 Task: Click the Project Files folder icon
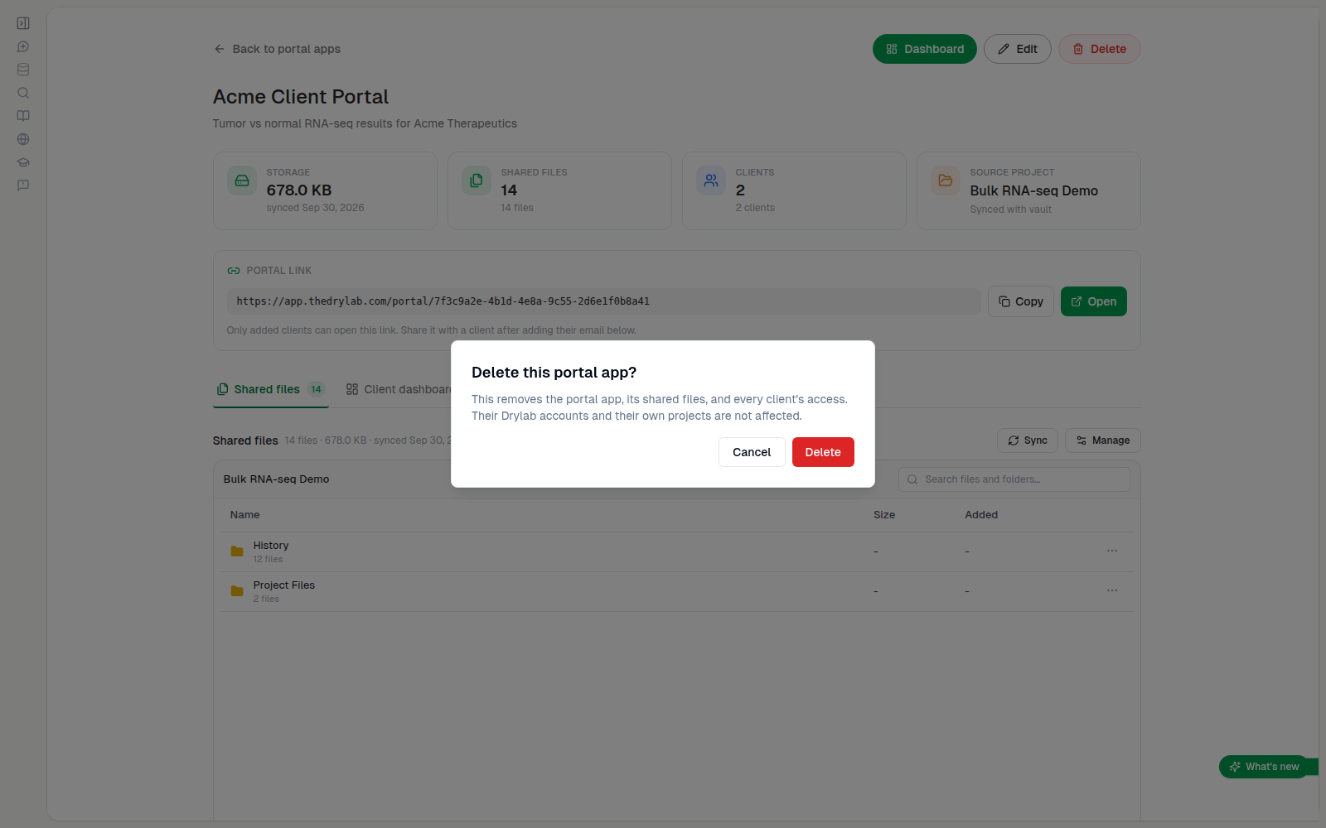coord(237,591)
